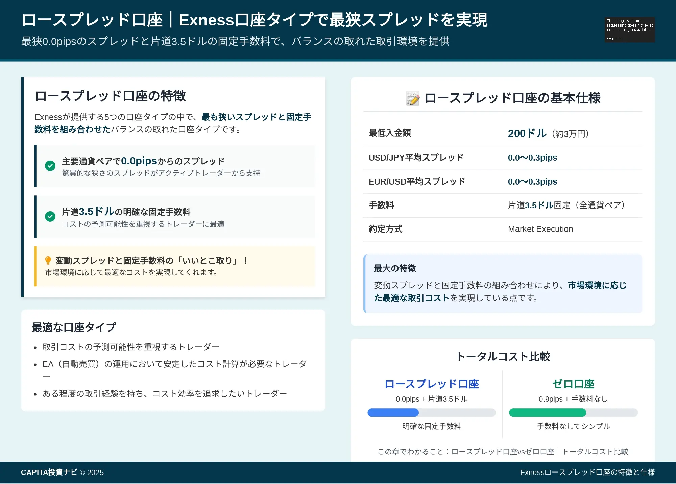Viewport: 676px width, 484px height.
Task: Click the row label 最低入金額
Action: 390,133
